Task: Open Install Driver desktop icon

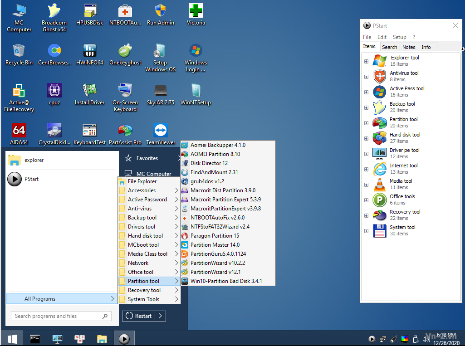Action: pos(89,94)
